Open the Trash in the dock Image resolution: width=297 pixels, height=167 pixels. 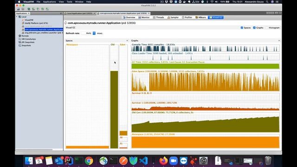coord(268,161)
